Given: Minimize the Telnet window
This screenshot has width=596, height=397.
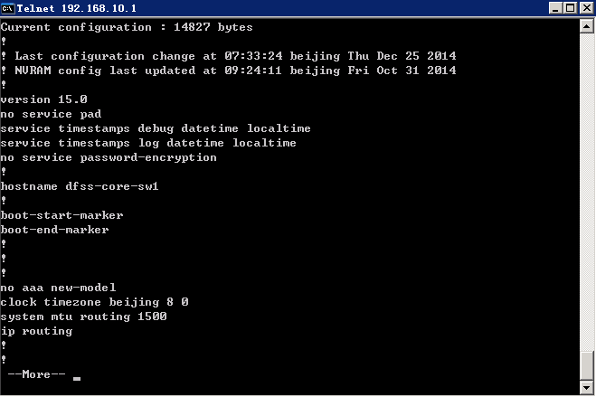Looking at the screenshot, I should coord(555,8).
